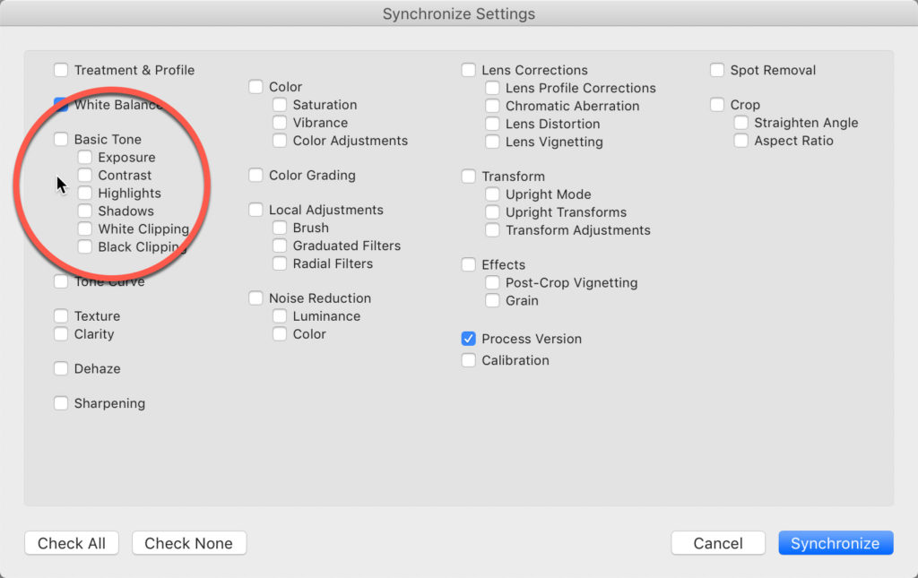This screenshot has width=918, height=578.
Task: Tick the Upright Mode checkbox
Action: 492,194
